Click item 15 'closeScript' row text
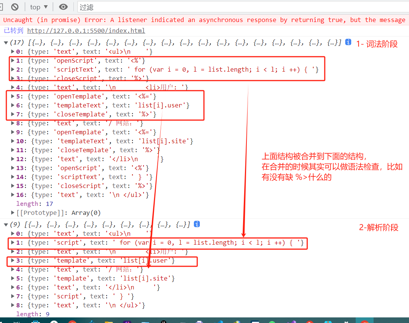 click(84, 186)
